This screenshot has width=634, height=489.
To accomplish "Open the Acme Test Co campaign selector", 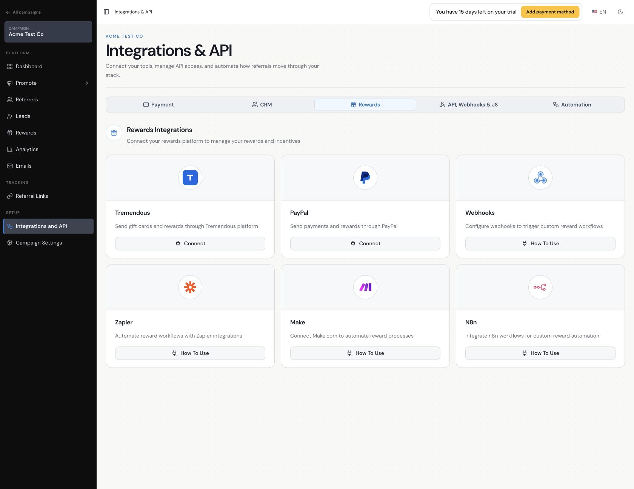I will click(48, 32).
